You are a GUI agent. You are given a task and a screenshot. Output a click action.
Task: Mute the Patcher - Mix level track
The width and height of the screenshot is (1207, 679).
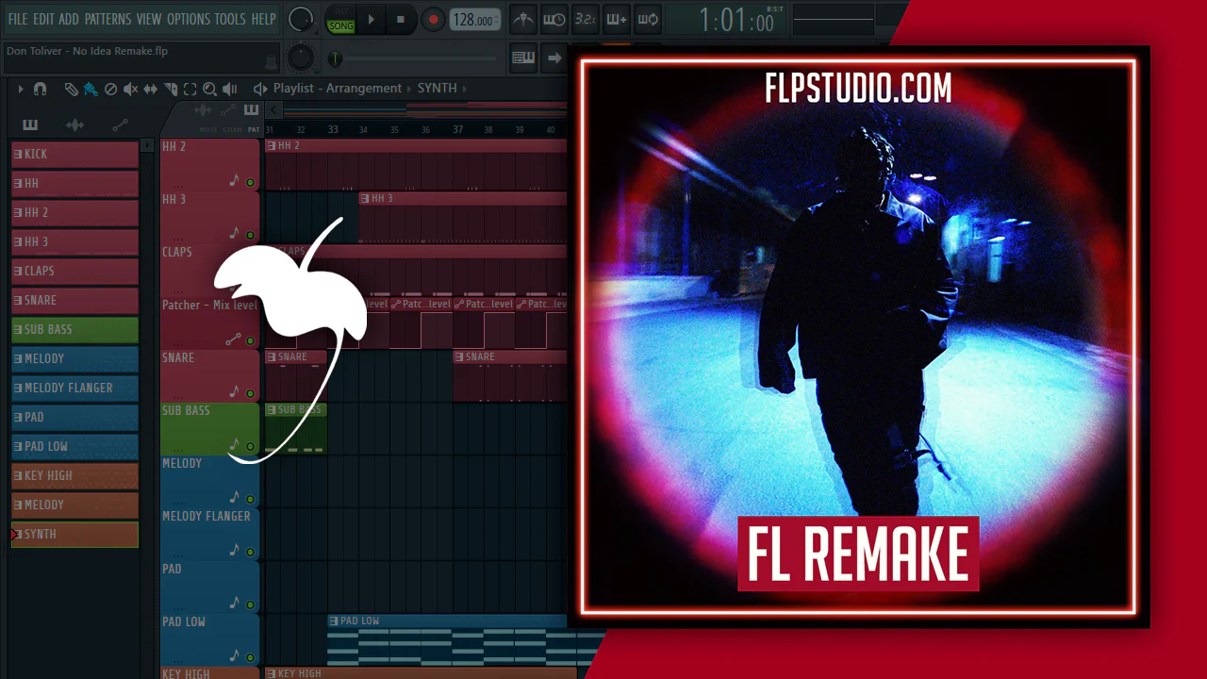[x=251, y=340]
